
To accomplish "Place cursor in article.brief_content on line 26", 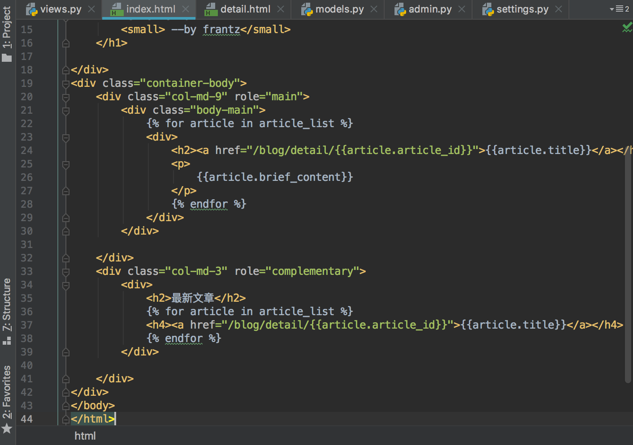I will (x=274, y=177).
